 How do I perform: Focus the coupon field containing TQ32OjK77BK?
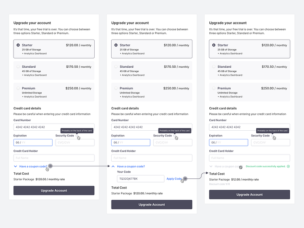[x=141, y=179]
